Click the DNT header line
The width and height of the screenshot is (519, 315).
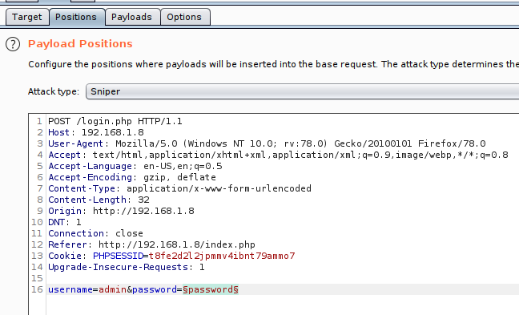(65, 222)
